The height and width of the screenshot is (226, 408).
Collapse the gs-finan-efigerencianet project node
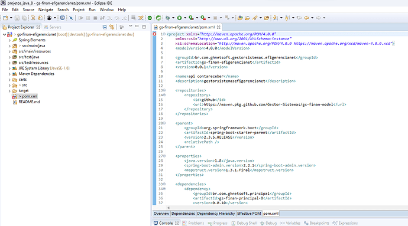(x=4, y=34)
